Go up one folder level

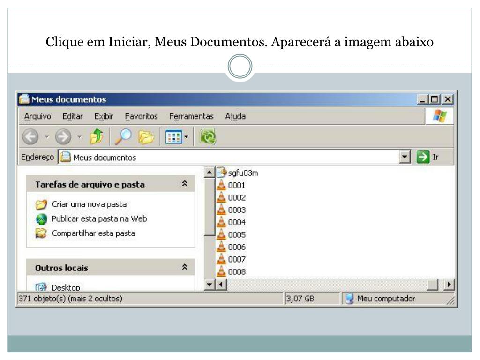(x=97, y=136)
